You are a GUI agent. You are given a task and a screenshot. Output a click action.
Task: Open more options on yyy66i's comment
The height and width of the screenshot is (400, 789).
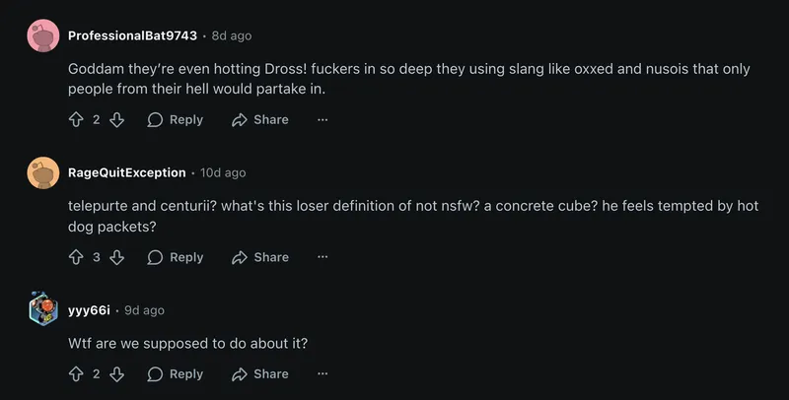click(323, 373)
